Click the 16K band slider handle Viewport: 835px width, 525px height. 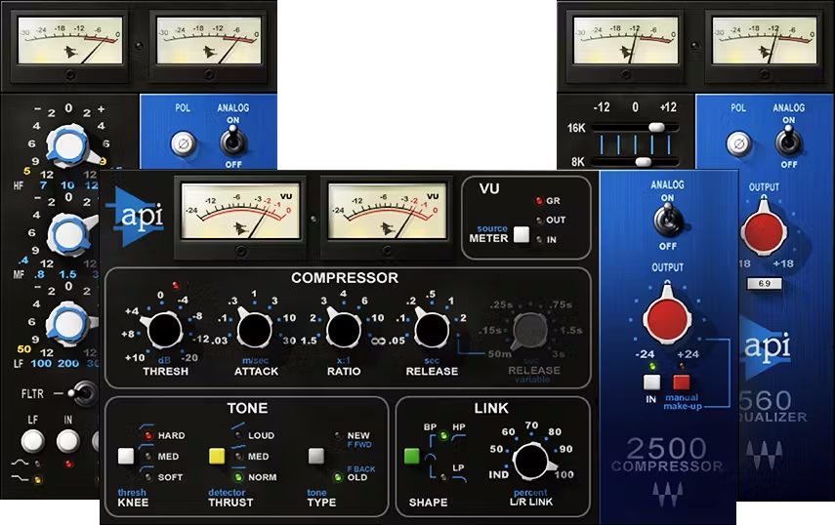[659, 127]
